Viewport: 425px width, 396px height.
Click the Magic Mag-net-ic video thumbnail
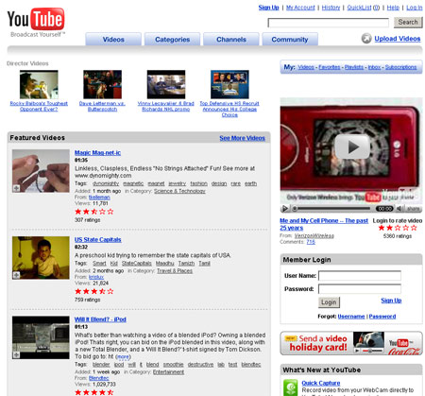pos(41,171)
